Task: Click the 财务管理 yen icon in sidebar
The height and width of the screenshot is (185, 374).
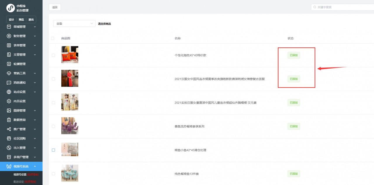Action: coord(9,36)
